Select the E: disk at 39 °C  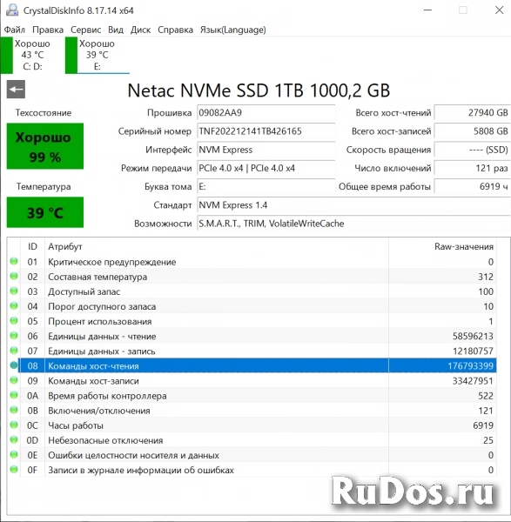pyautogui.click(x=97, y=56)
